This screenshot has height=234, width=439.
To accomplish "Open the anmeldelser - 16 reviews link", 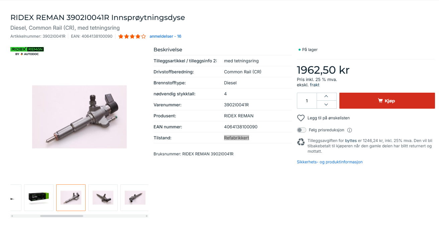I will click(165, 36).
